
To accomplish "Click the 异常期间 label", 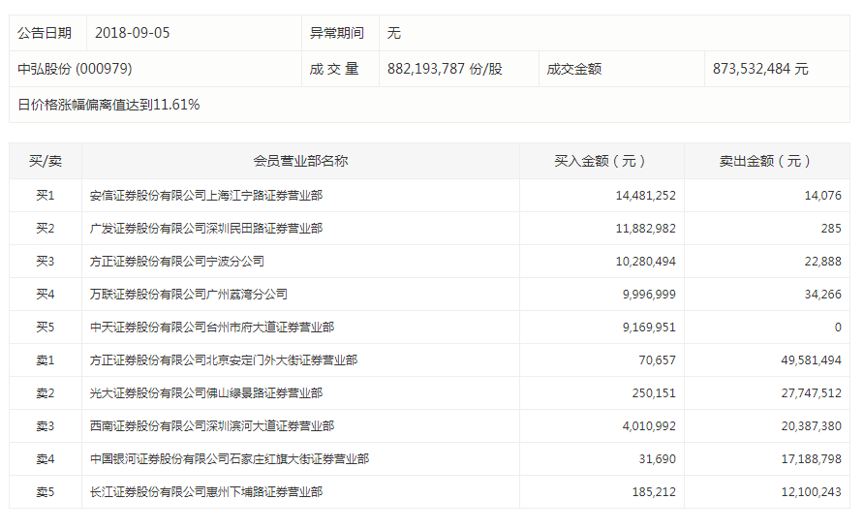I will (x=337, y=33).
